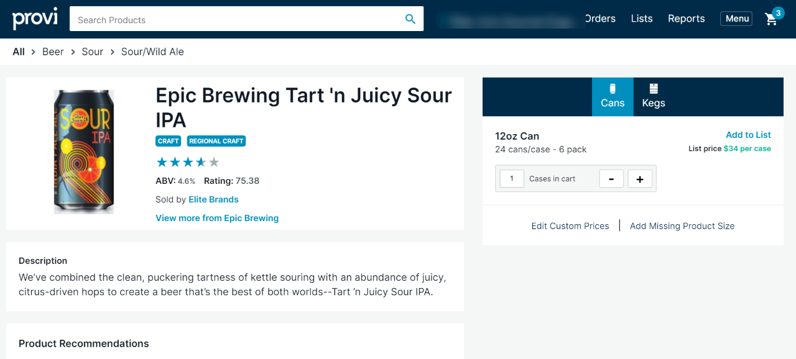Focus the Search Products field
Viewport: 796px width, 359px height.
tap(236, 19)
